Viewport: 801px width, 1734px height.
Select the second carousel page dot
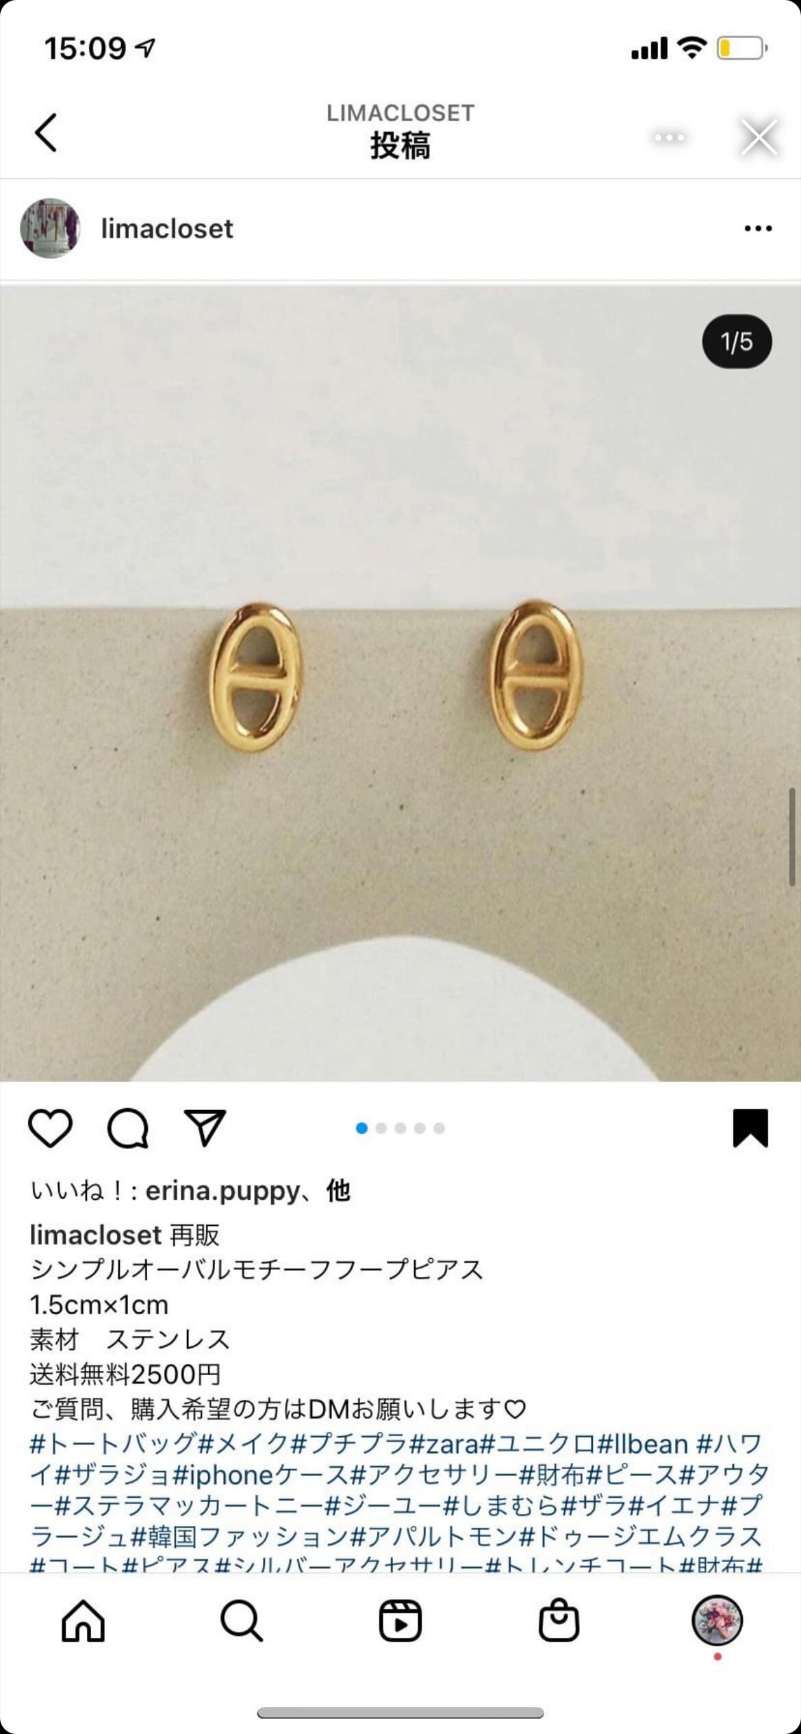click(x=381, y=1128)
